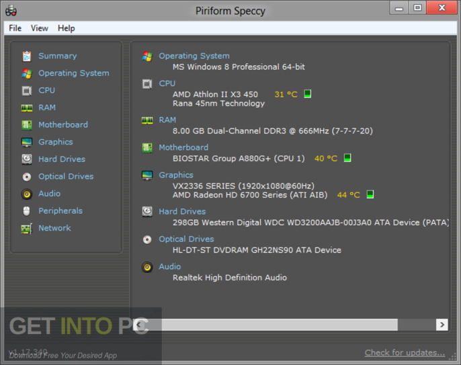Click the Operating System flag icon in sidebar
Viewport: 461px width, 365px height.
(x=27, y=73)
